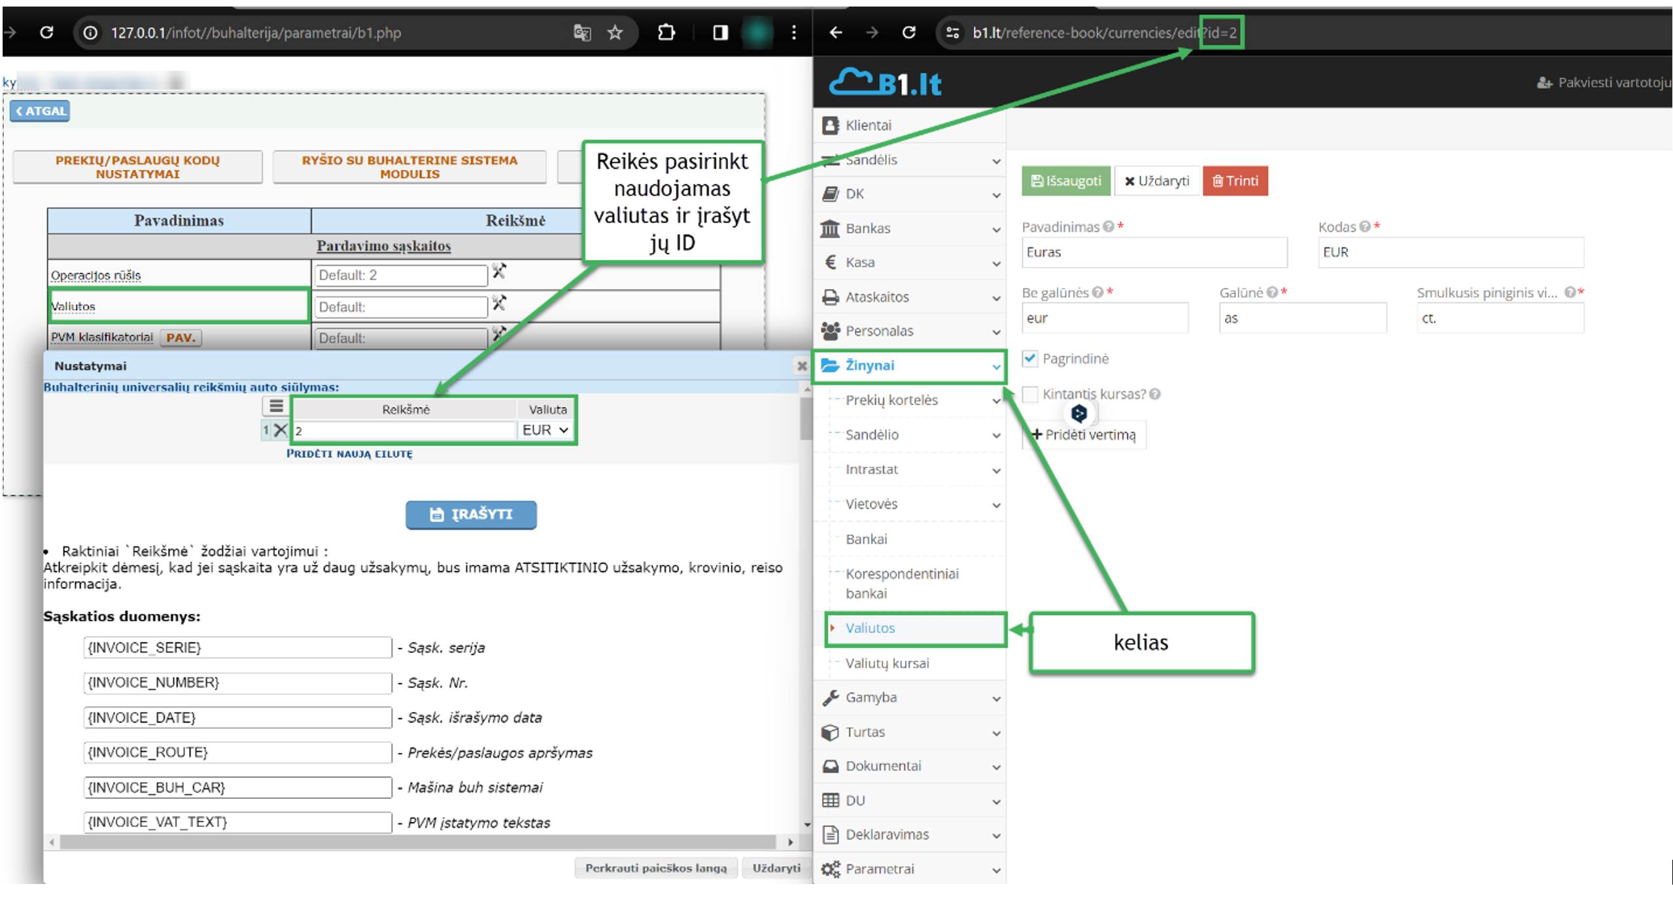Viewport: 1673px width, 903px height.
Task: Open site settings icon in b1.lt address bar
Action: click(952, 32)
